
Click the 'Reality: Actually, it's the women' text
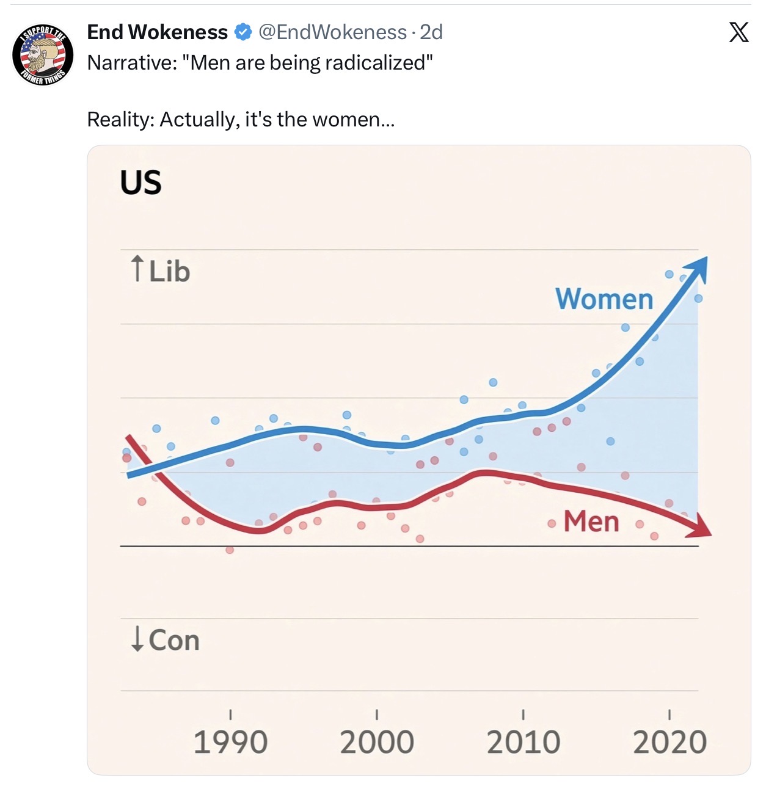[241, 120]
